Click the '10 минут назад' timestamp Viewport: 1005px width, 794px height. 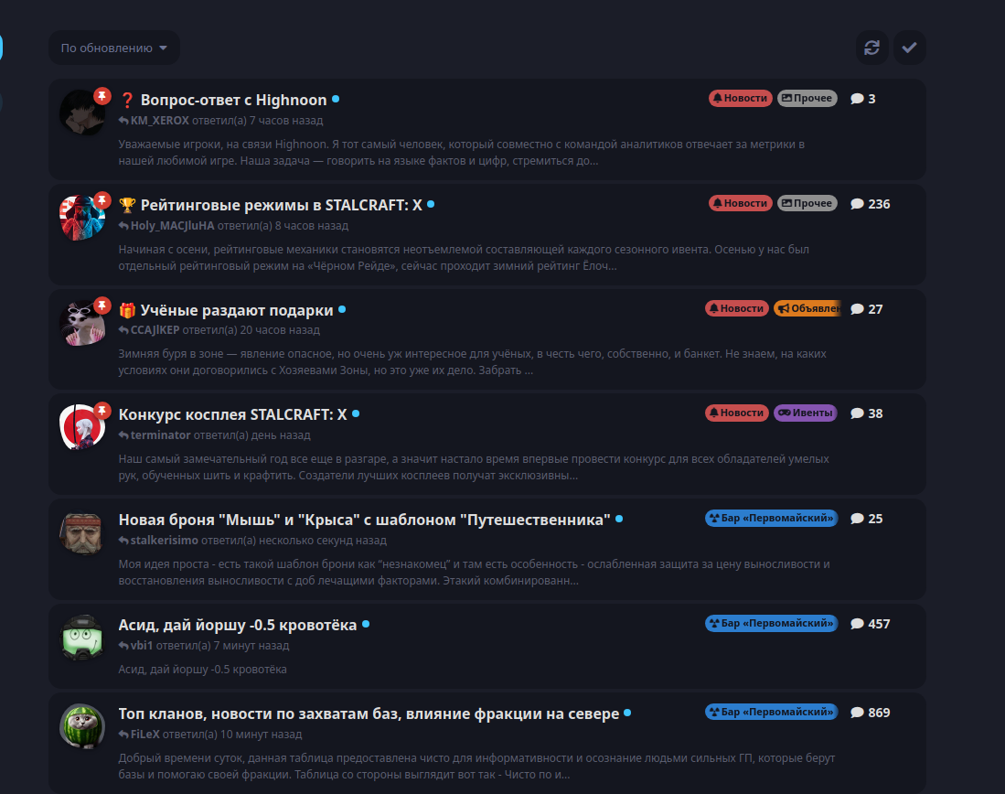[261, 735]
